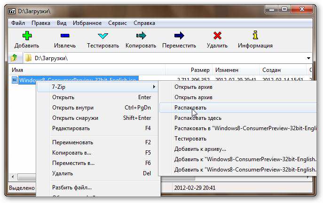The image size is (323, 203).
Task: Open the Файл menu
Action: (x=18, y=23)
